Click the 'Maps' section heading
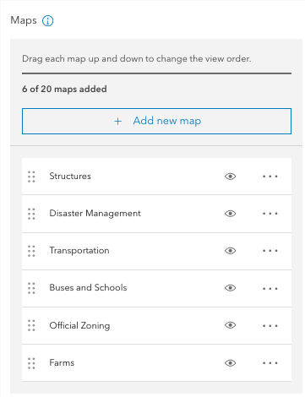This screenshot has height=397, width=305. coord(24,20)
